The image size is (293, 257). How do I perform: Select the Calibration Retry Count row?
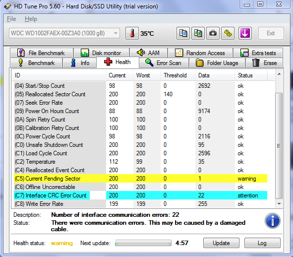pos(140,128)
